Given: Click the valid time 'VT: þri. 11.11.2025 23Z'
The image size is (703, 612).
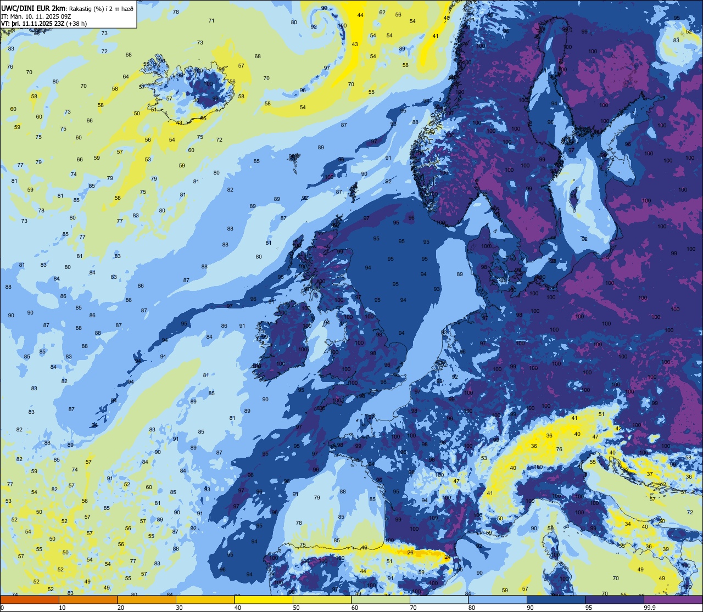Looking at the screenshot, I should coord(32,23).
